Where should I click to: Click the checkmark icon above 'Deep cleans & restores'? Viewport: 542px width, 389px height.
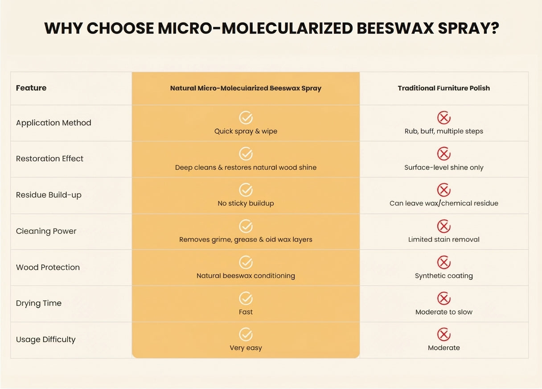tap(246, 154)
